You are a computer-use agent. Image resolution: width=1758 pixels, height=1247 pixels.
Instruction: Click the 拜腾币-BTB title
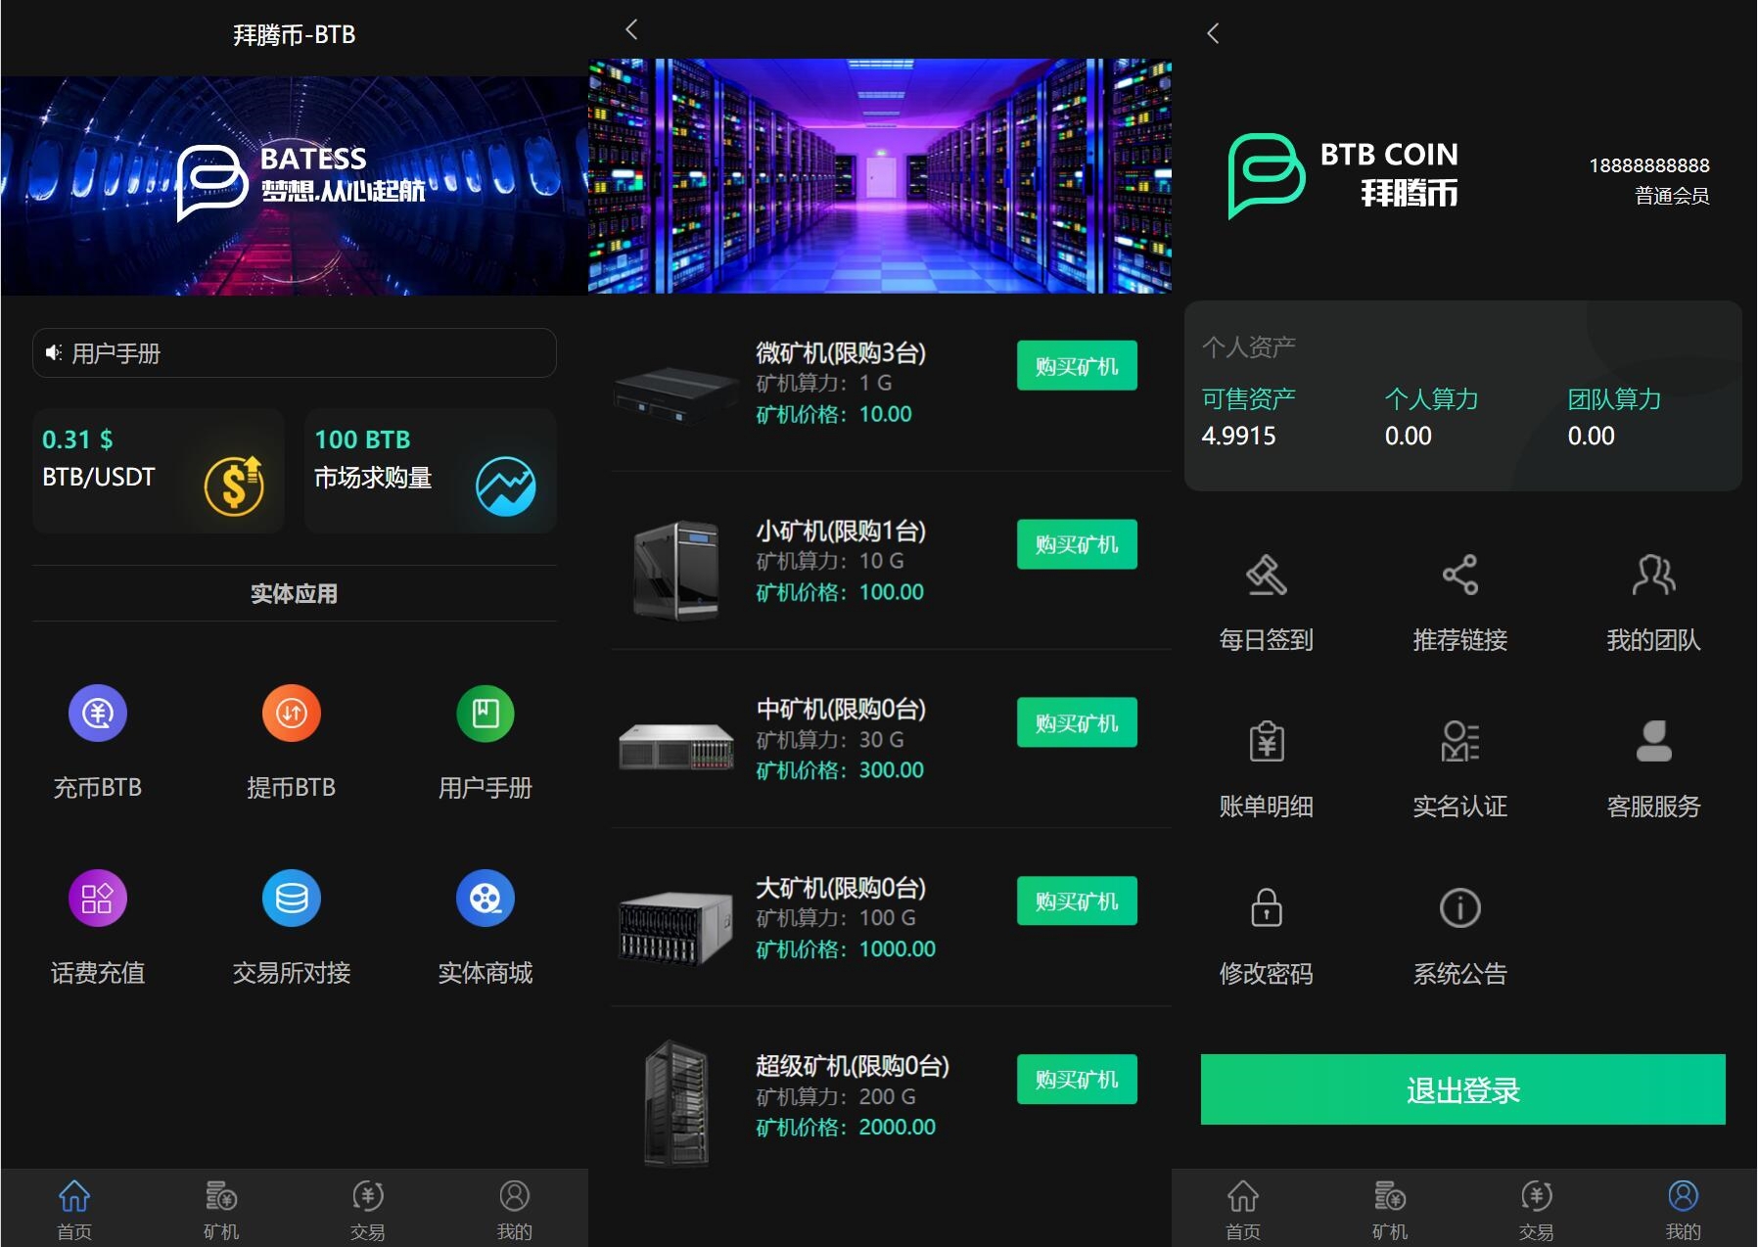294,35
